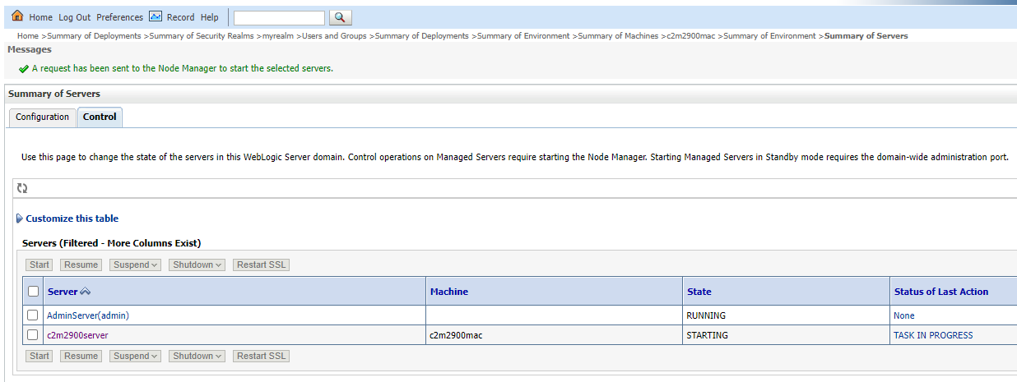Click Summary of Security Realms breadcrumb
Screen dimensions: 1017x382
pyautogui.click(x=202, y=36)
